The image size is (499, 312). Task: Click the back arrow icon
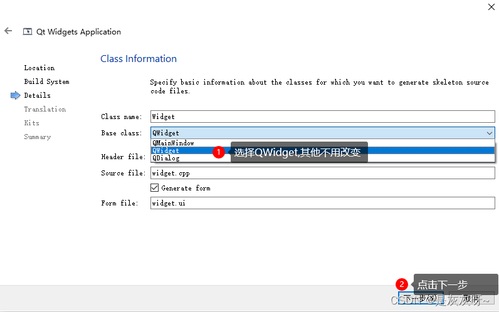point(8,31)
